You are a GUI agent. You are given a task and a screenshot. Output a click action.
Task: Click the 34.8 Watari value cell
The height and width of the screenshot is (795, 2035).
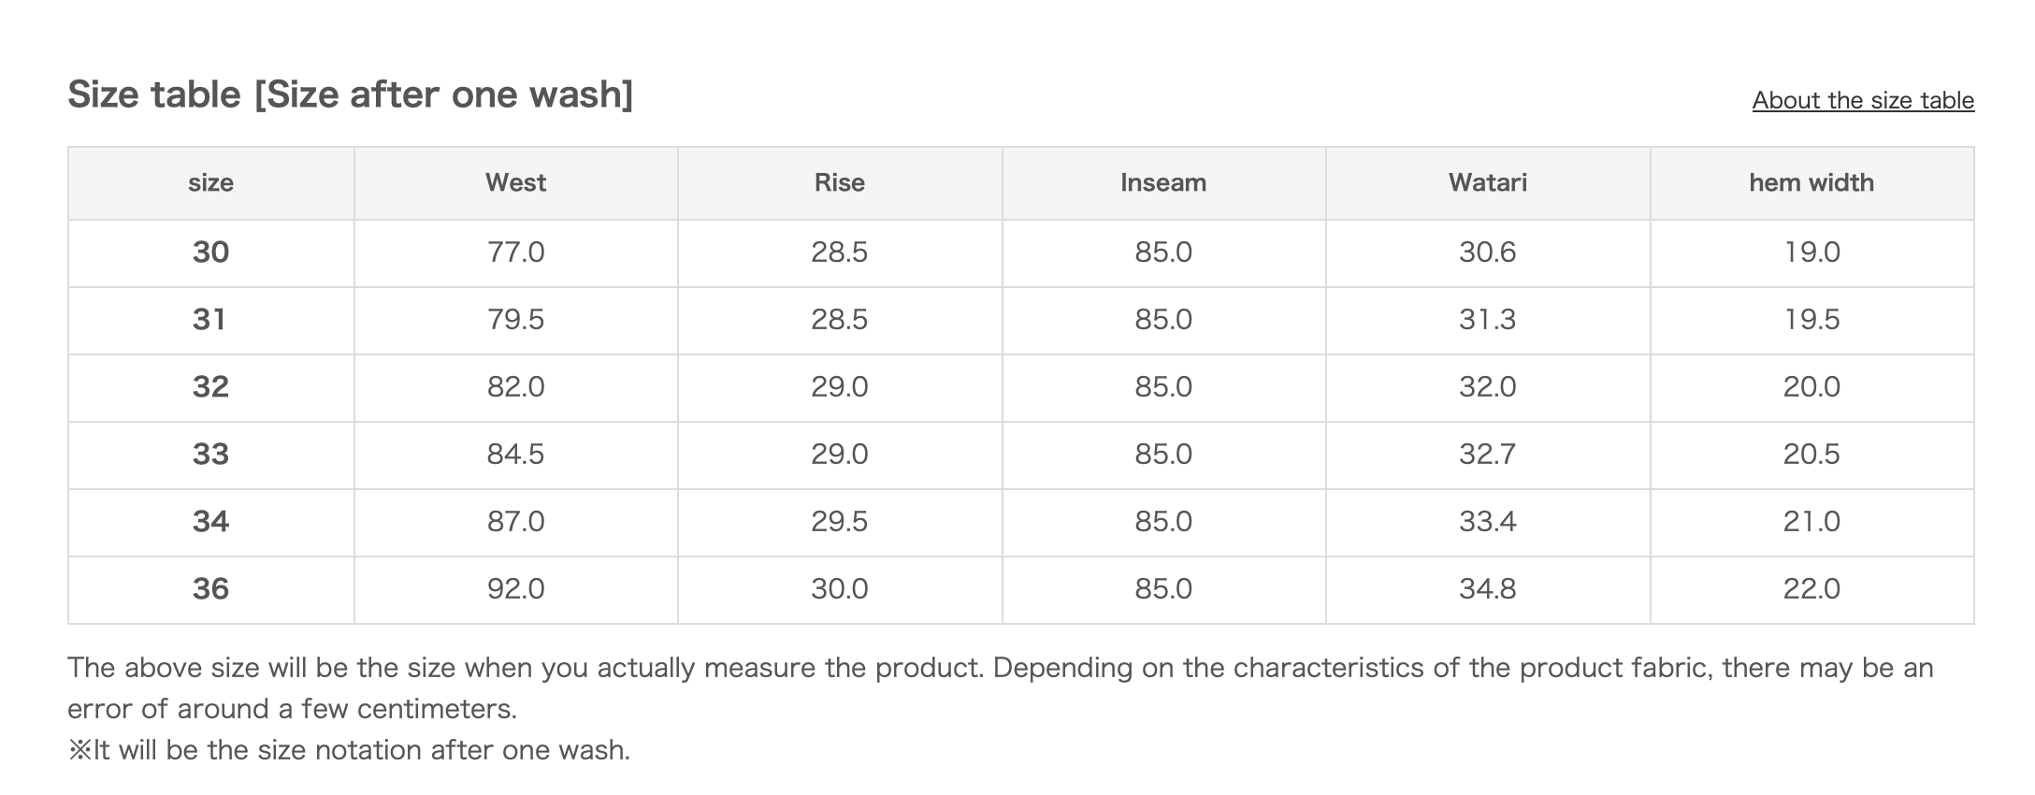coord(1487,589)
